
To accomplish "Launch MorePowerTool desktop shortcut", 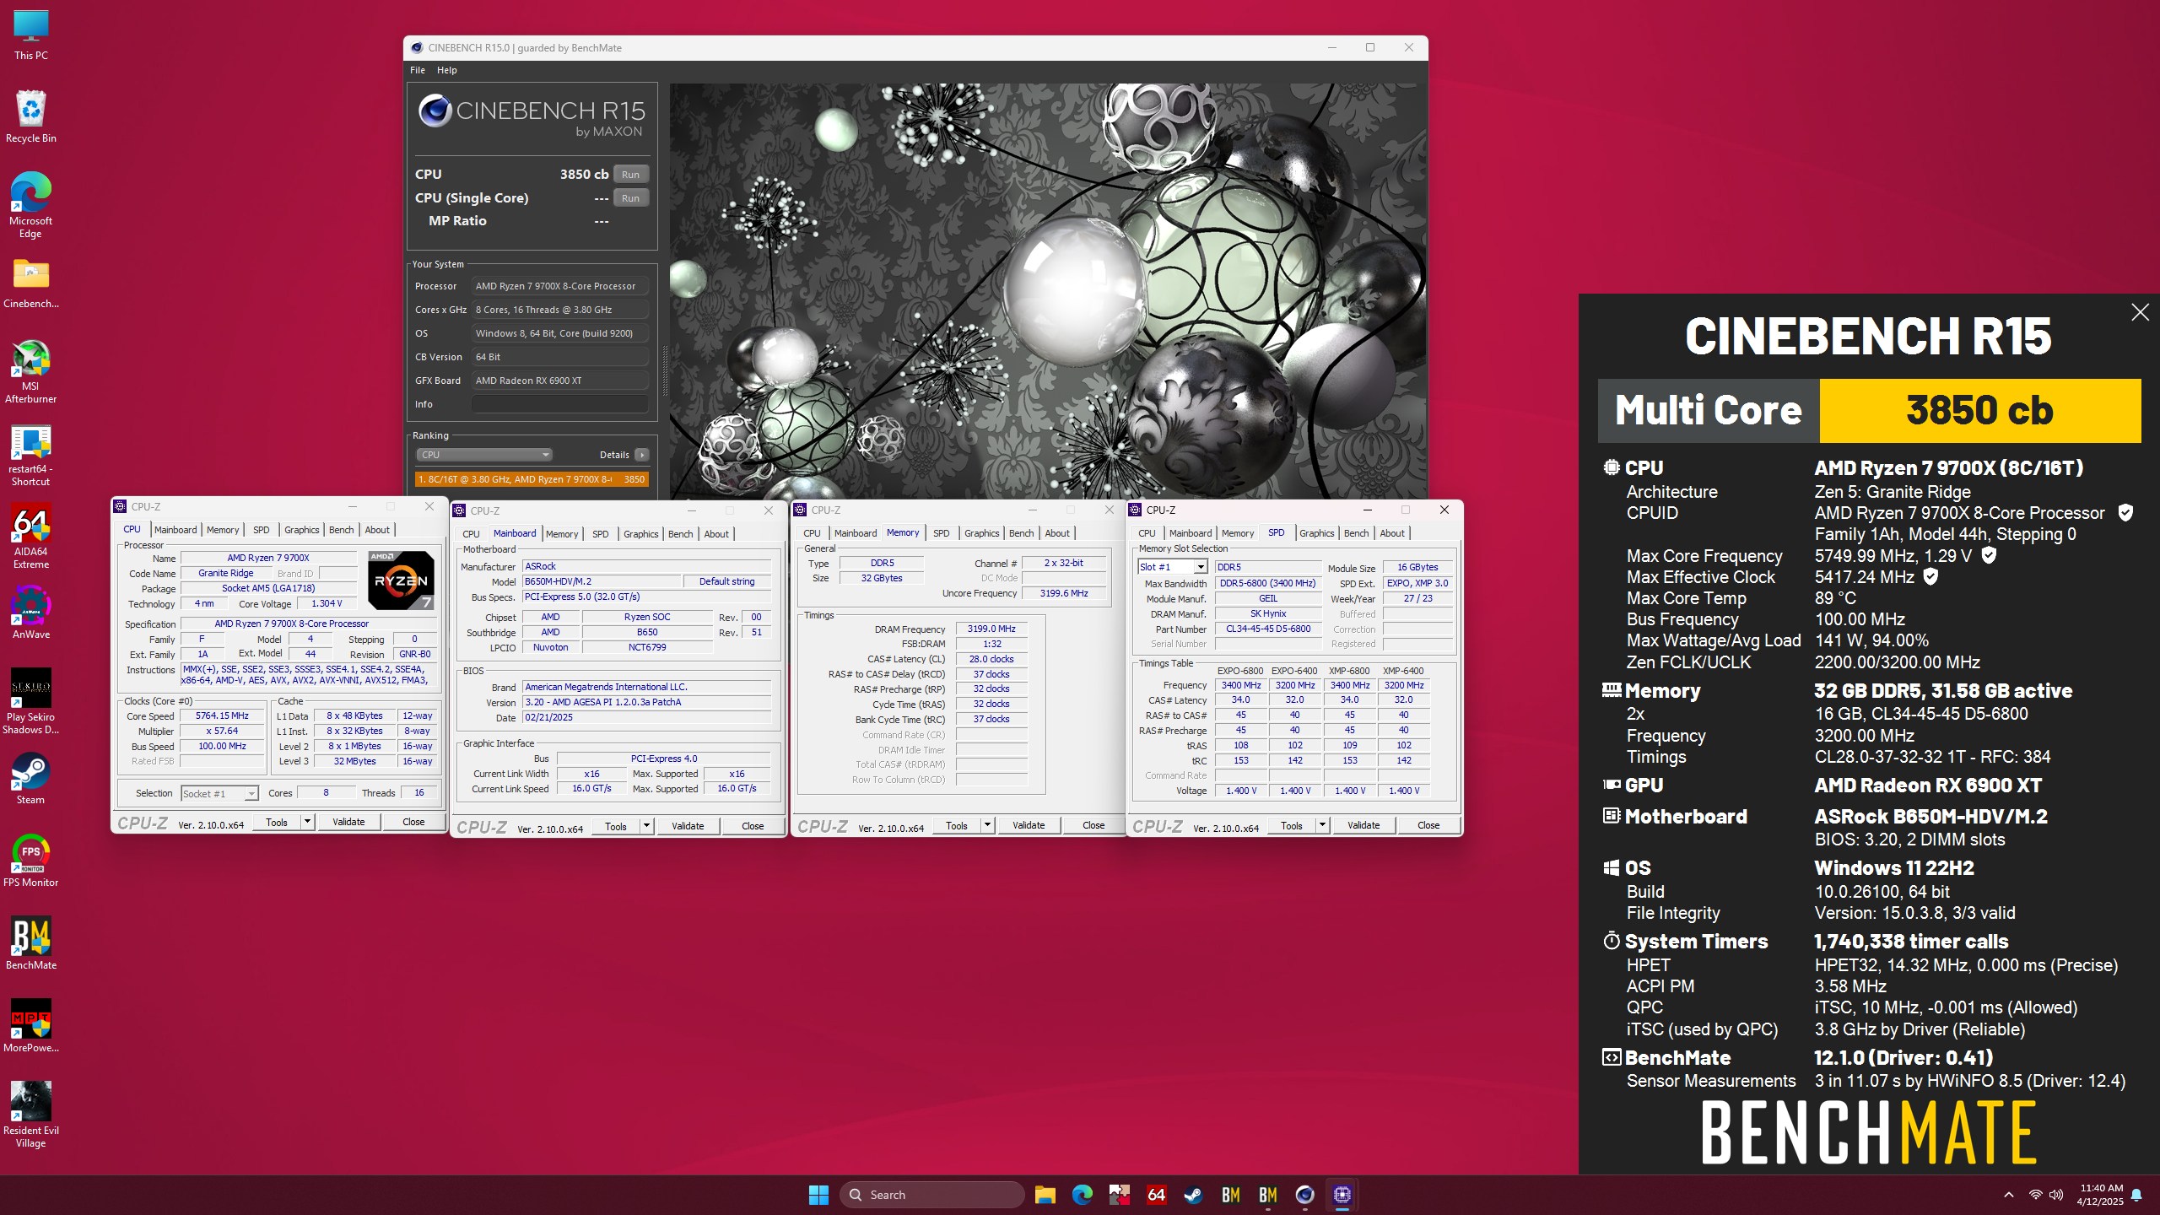I will tap(30, 1026).
